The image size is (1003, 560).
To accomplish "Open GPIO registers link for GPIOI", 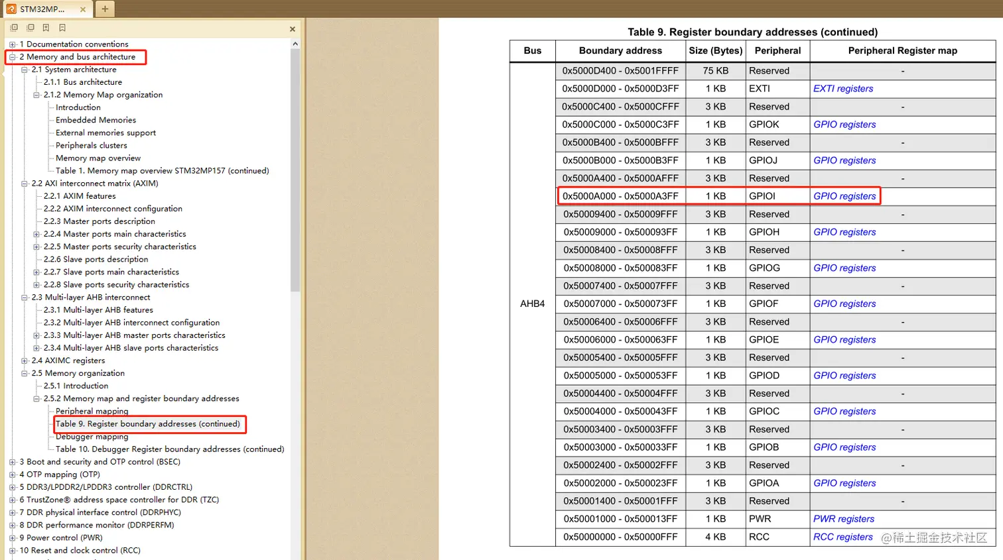I will coord(844,196).
